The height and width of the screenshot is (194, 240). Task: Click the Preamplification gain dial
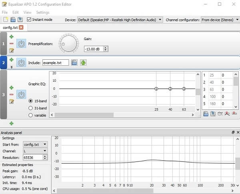coord(68,44)
